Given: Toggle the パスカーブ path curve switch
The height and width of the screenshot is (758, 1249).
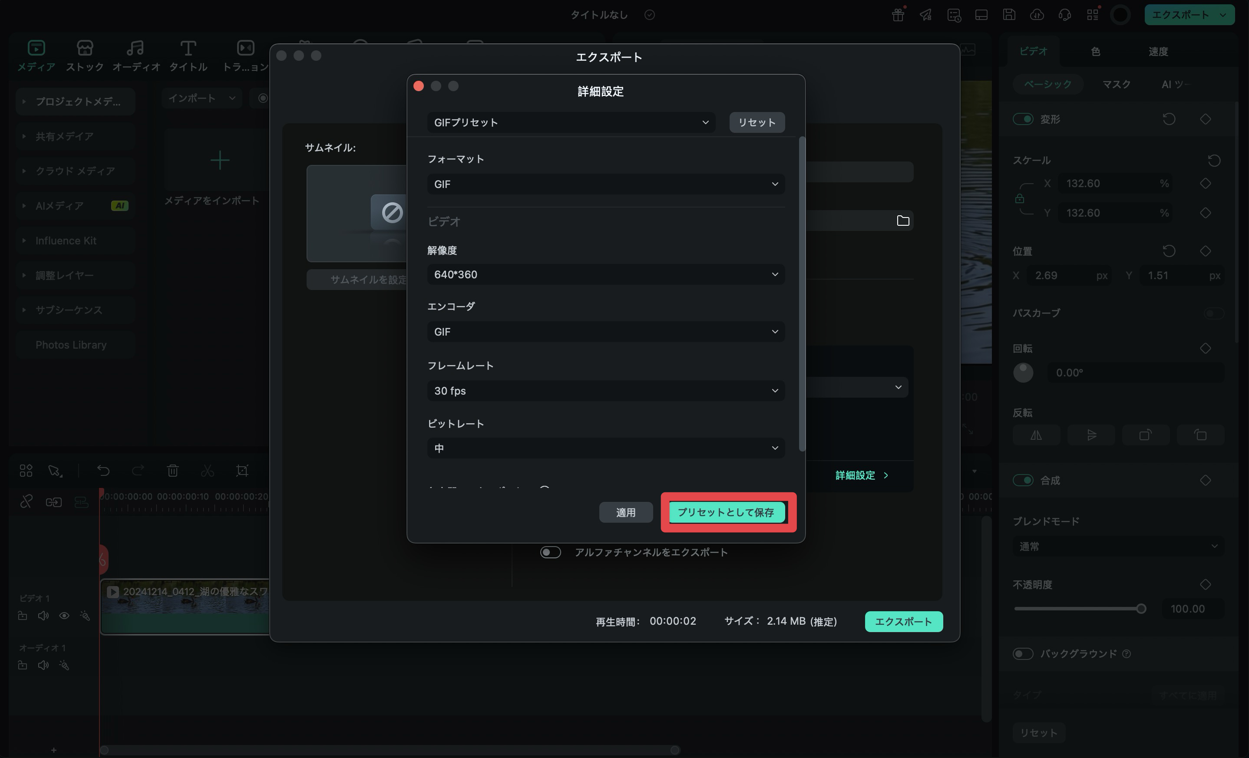Looking at the screenshot, I should click(1214, 313).
